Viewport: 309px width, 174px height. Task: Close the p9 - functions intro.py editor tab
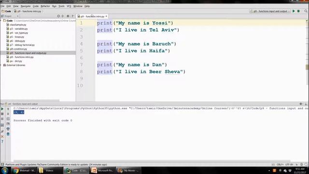(x=106, y=16)
